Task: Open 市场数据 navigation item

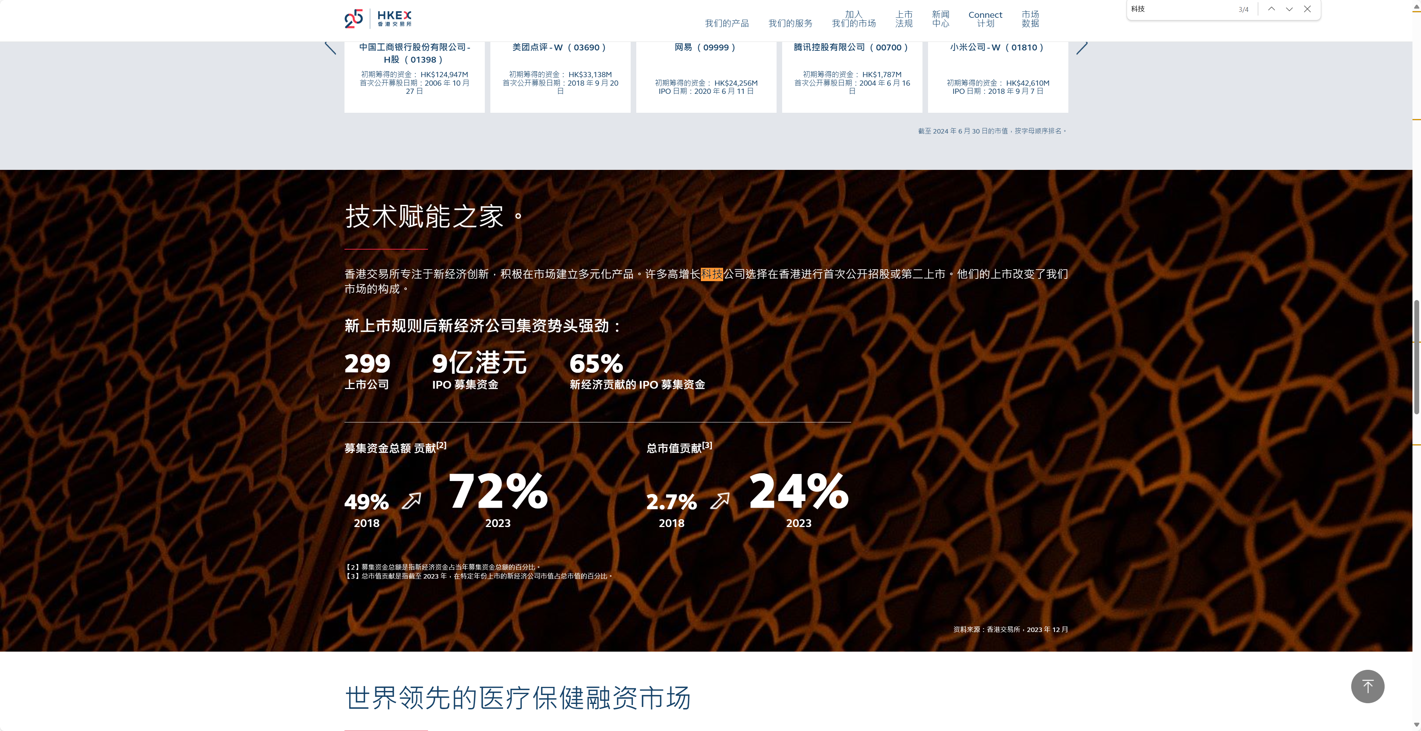Action: point(1030,19)
